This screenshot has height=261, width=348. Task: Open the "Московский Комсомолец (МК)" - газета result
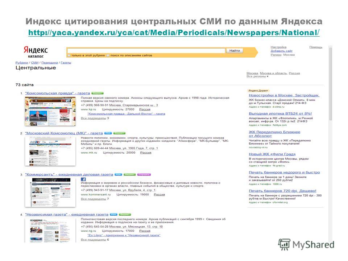click(x=64, y=133)
